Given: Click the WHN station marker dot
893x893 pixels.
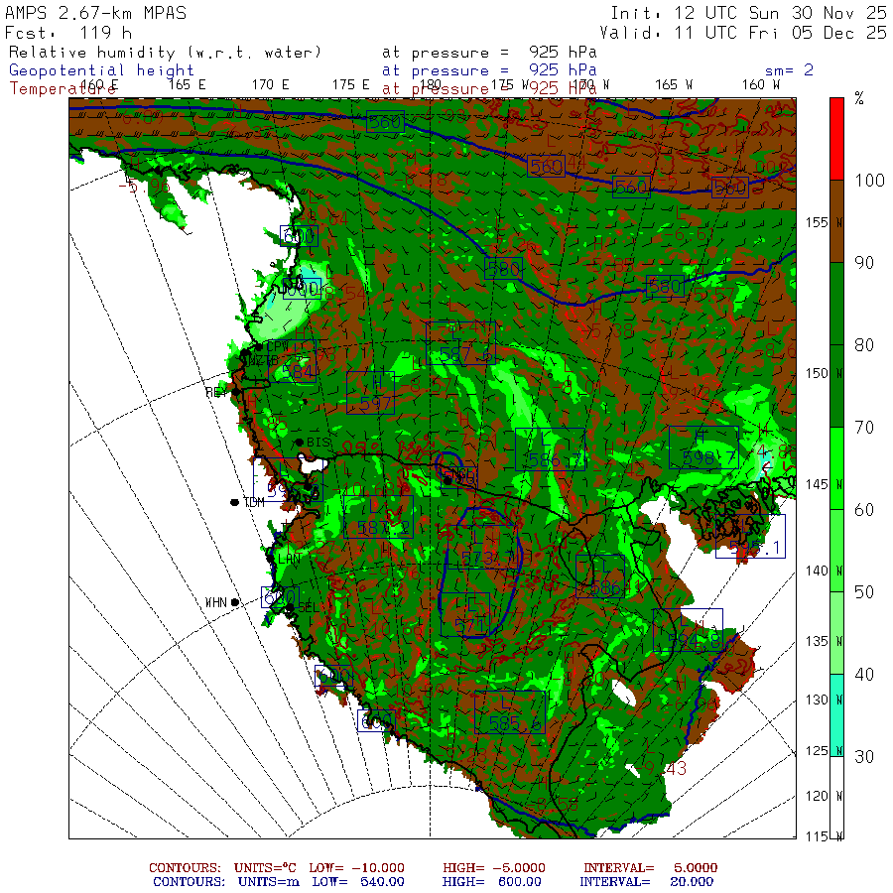Looking at the screenshot, I should [234, 602].
